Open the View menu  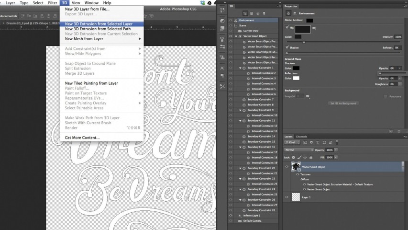click(76, 3)
